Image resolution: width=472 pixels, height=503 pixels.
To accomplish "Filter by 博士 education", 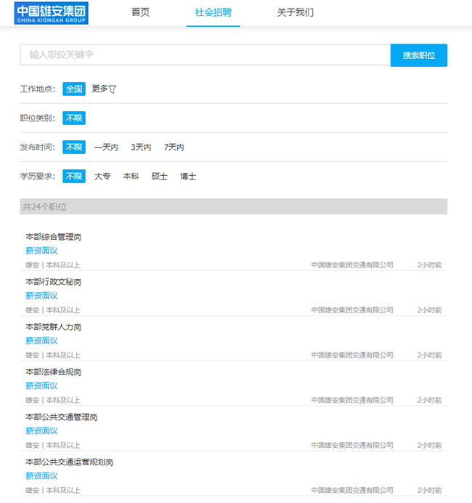I will coord(188,176).
